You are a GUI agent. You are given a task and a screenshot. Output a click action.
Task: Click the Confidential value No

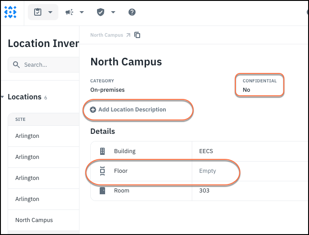[x=247, y=90]
